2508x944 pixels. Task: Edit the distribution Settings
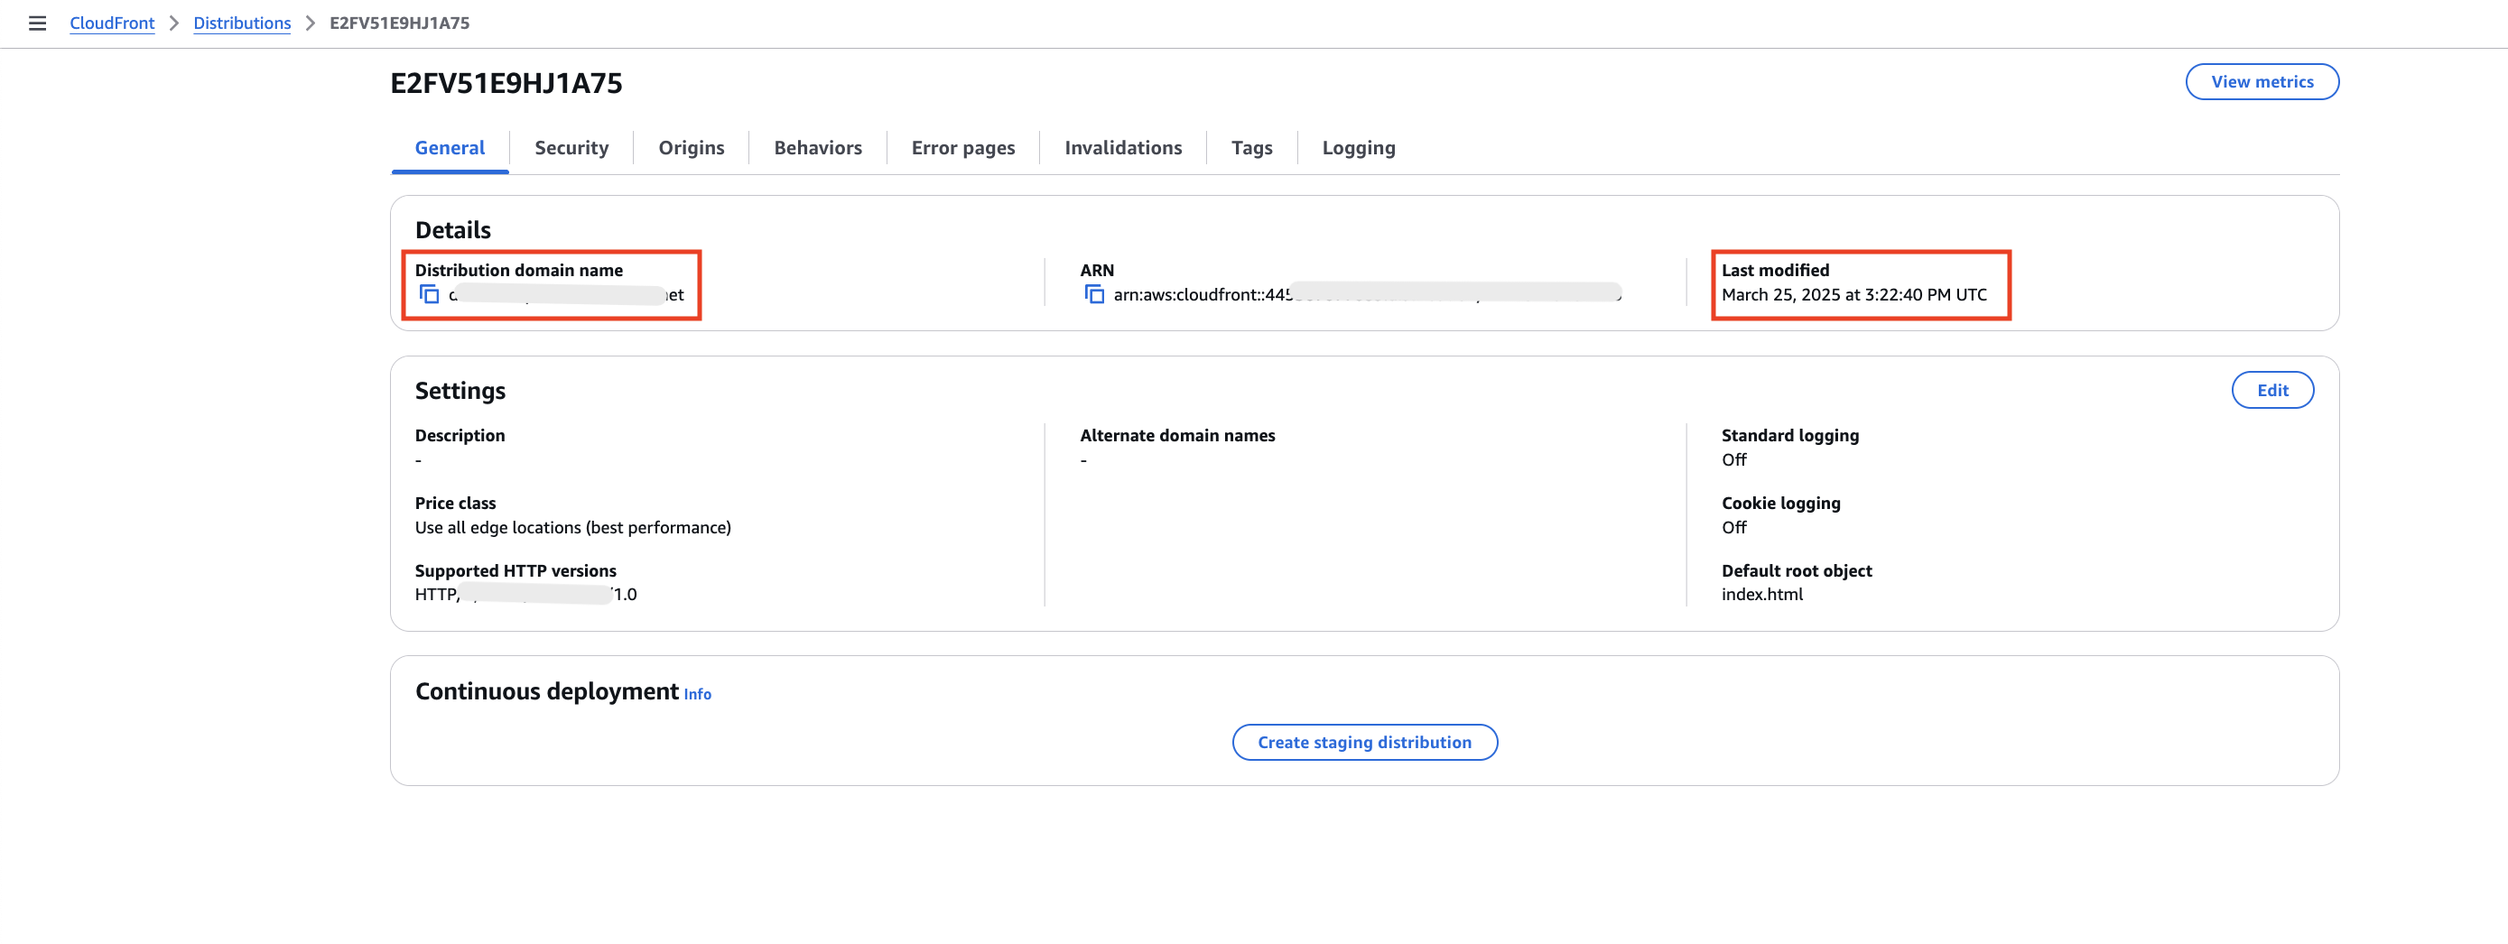(x=2272, y=390)
